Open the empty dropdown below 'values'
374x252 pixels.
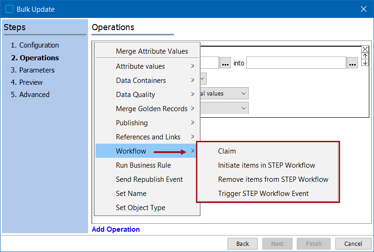224,108
